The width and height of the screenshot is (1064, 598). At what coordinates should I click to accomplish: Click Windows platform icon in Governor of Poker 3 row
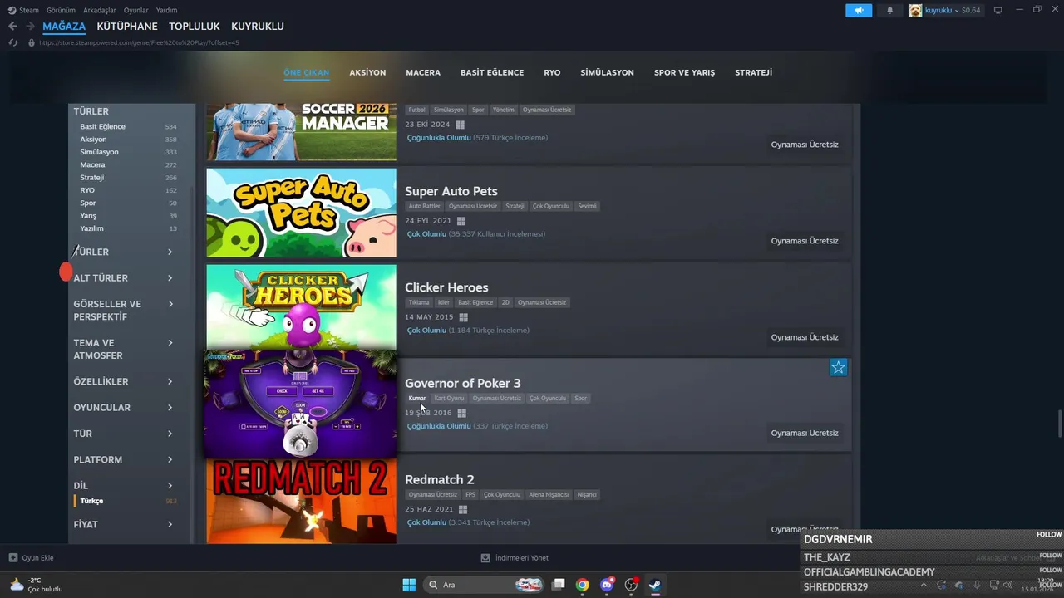click(x=461, y=413)
